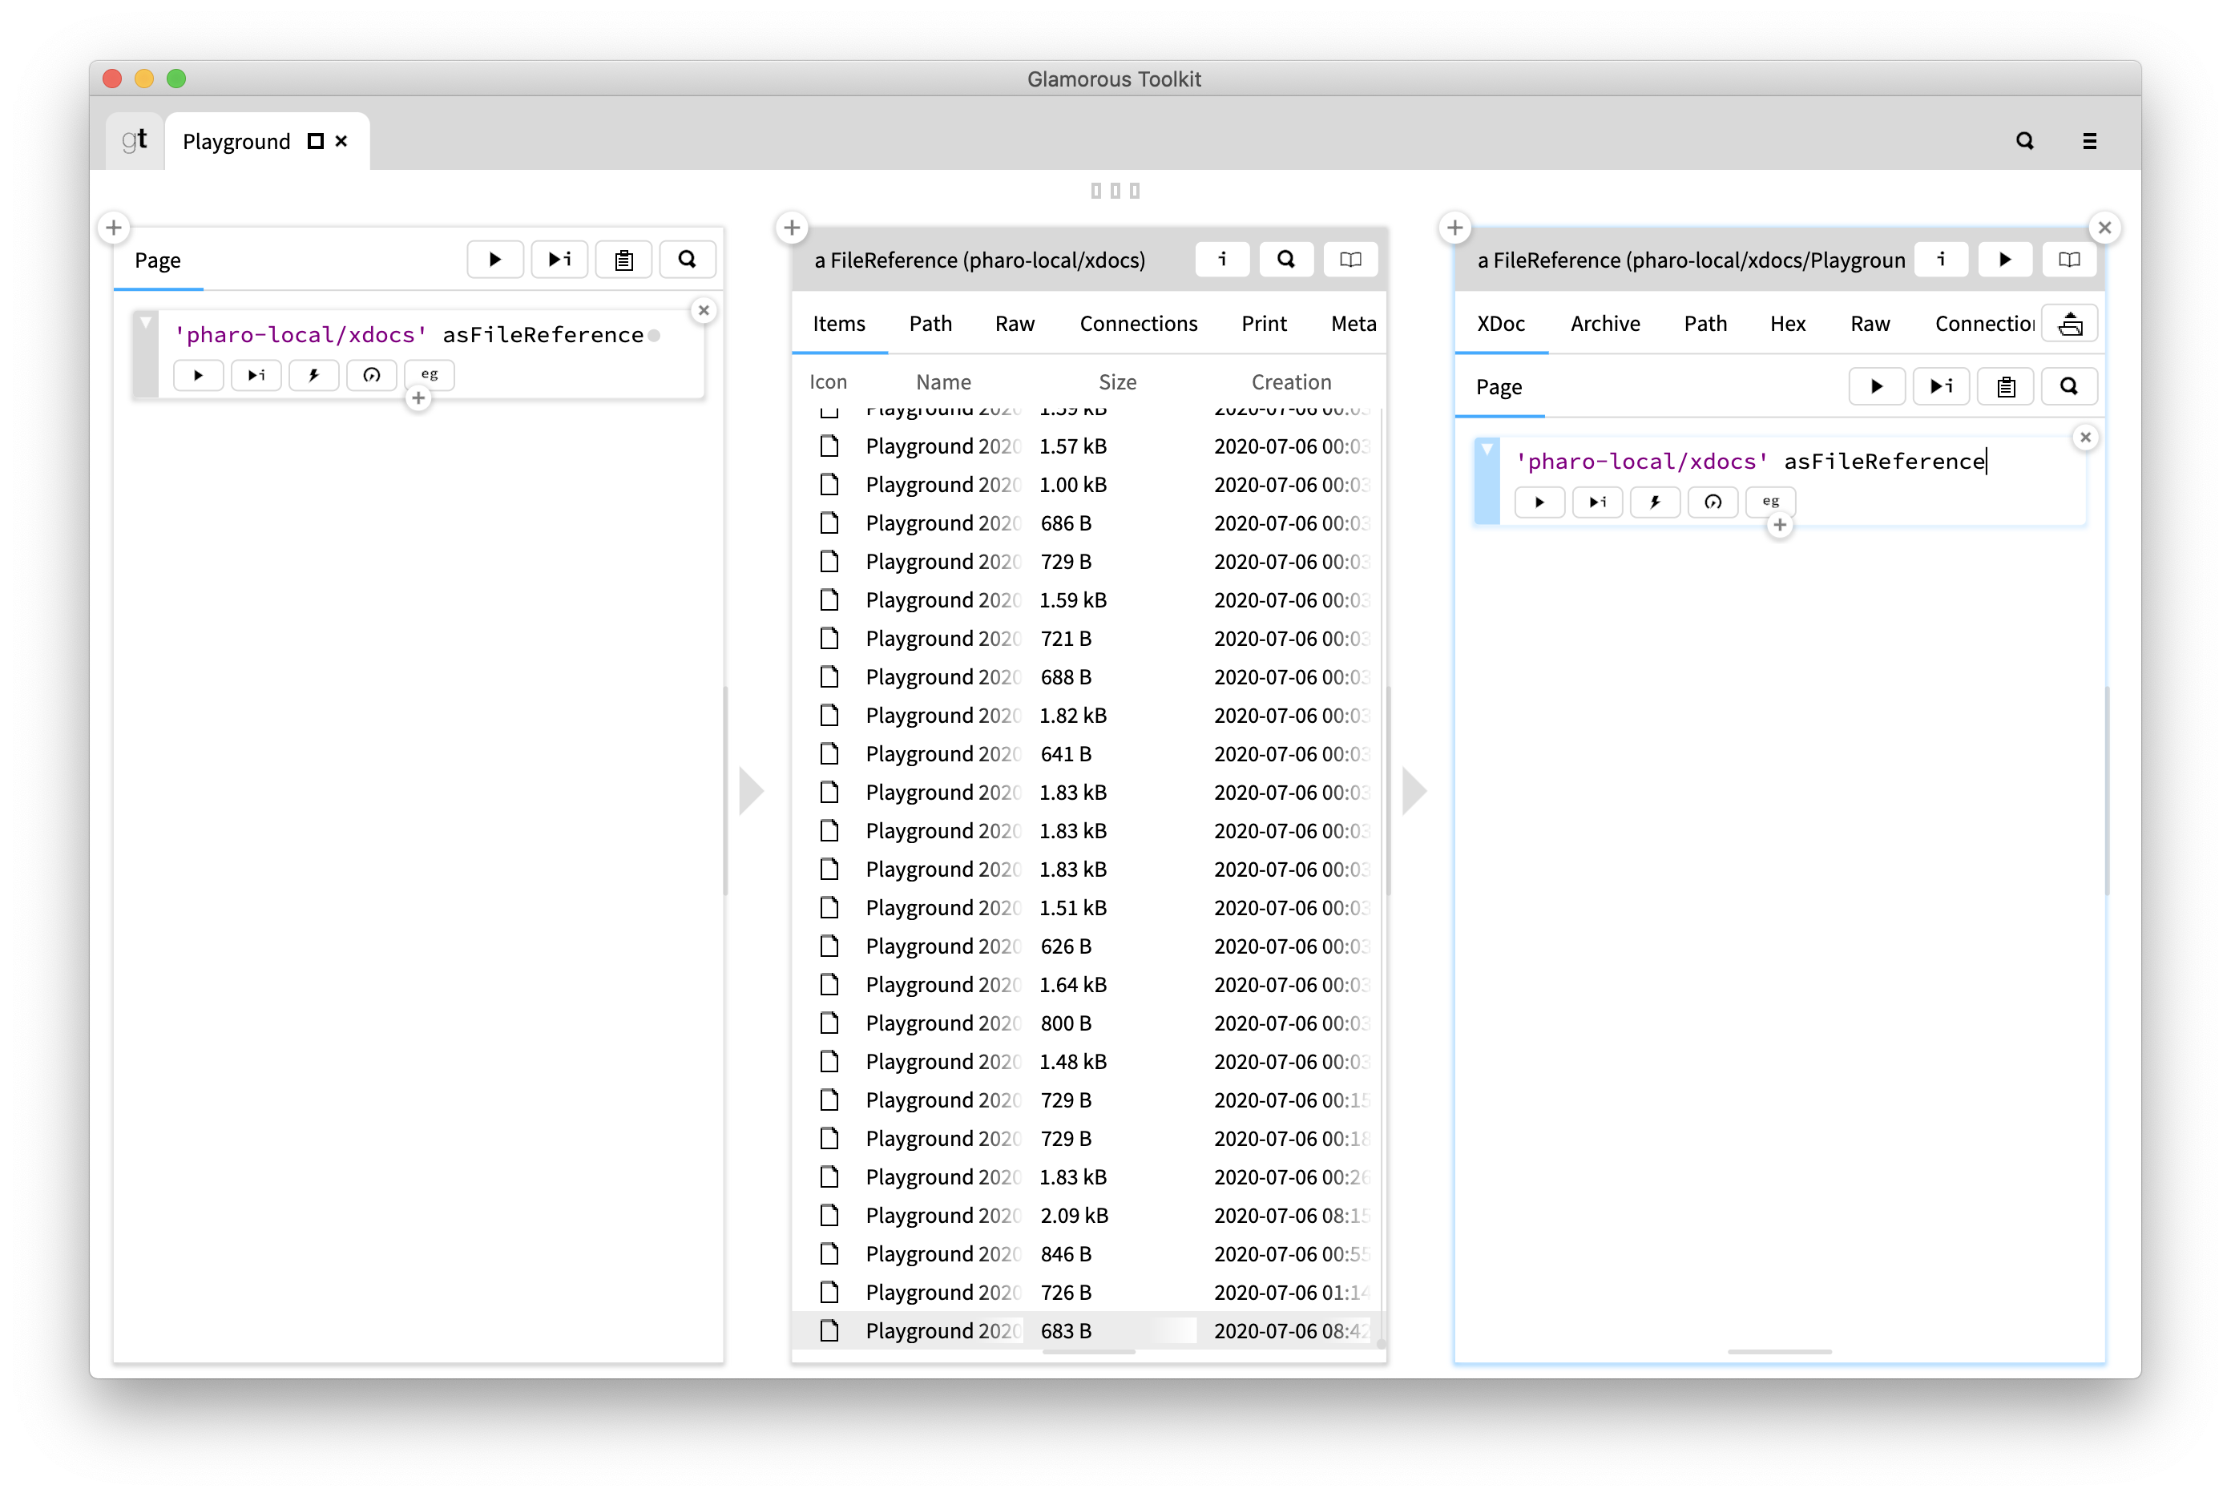Click the profile gauge icon in left snippet
2231x1497 pixels.
click(x=371, y=375)
